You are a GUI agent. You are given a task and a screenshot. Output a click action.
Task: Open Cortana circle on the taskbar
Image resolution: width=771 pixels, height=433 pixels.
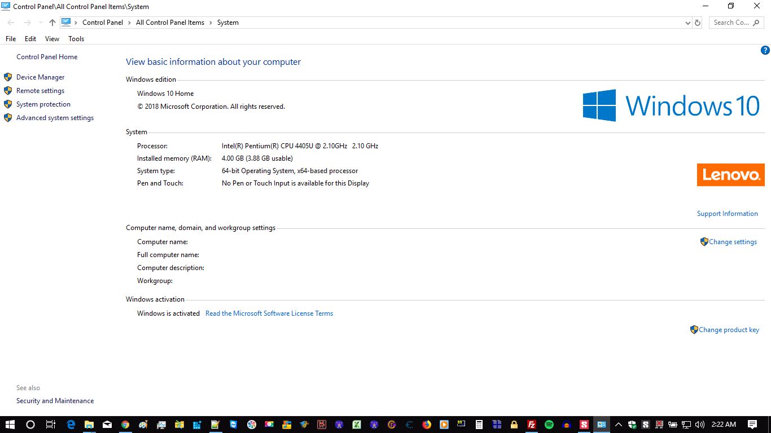tap(30, 425)
